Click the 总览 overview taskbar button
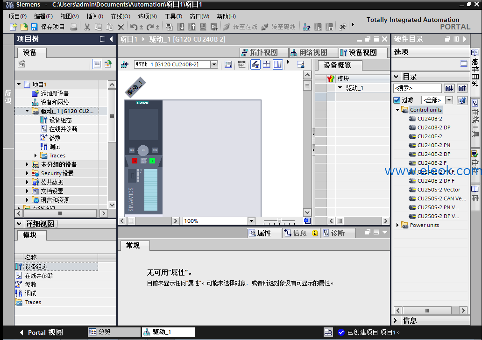The width and height of the screenshot is (482, 340). [114, 332]
